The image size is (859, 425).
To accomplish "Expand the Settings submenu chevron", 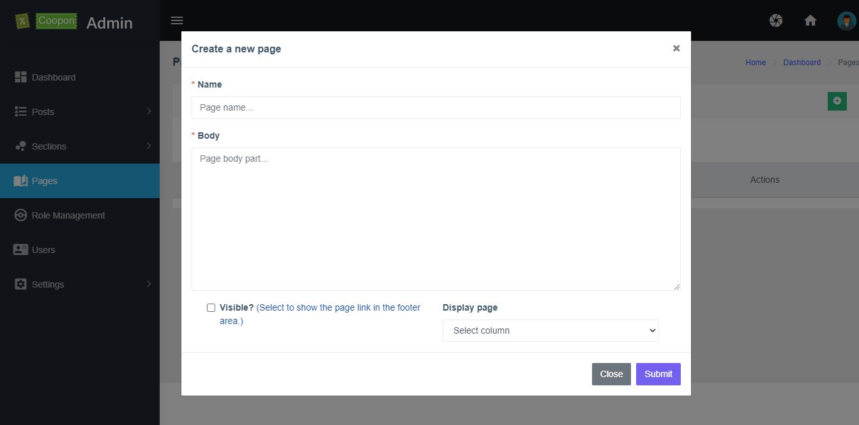I will coord(149,284).
